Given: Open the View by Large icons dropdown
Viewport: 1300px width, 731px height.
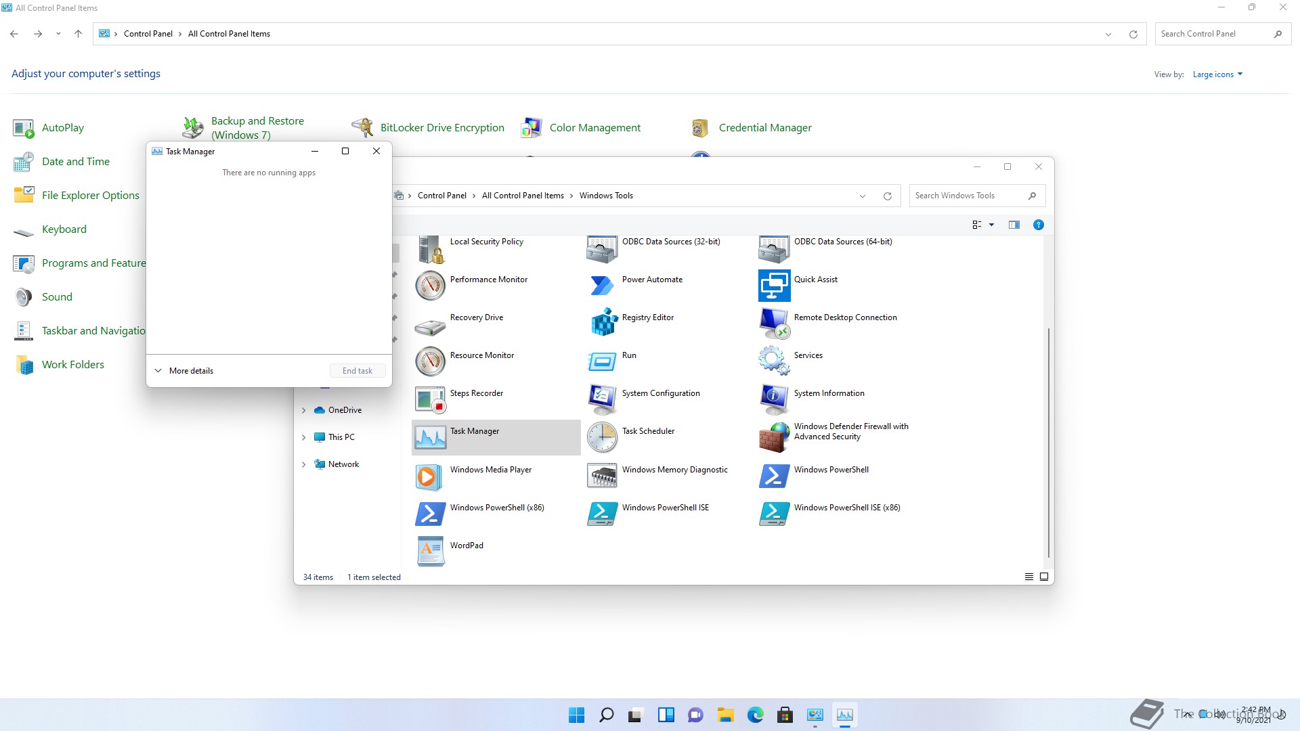Looking at the screenshot, I should coord(1217,74).
